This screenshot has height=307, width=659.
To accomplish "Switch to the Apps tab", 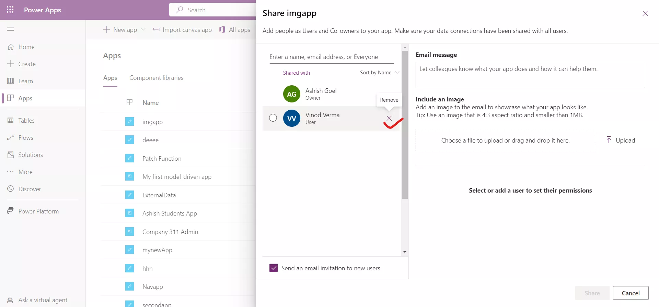I will [110, 78].
